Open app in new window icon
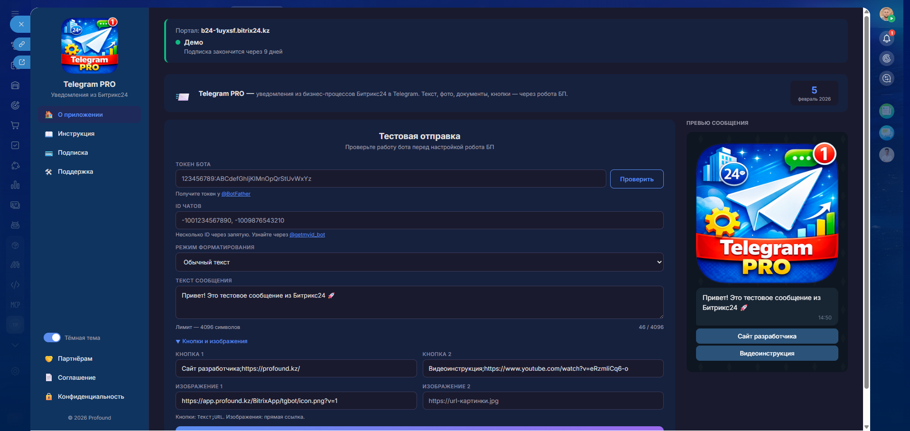The width and height of the screenshot is (910, 431). point(21,62)
